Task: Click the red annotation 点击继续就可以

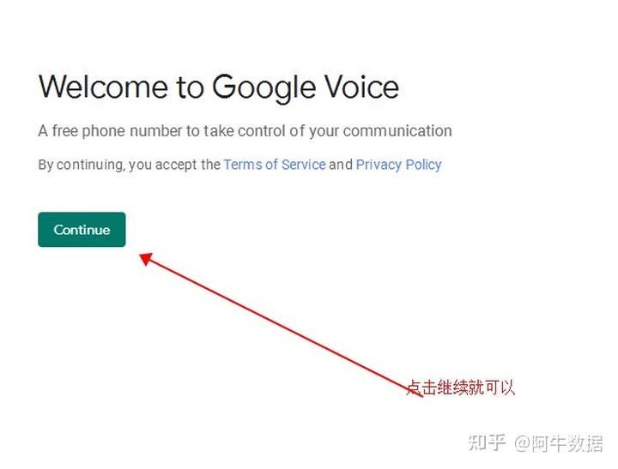Action: tap(460, 387)
